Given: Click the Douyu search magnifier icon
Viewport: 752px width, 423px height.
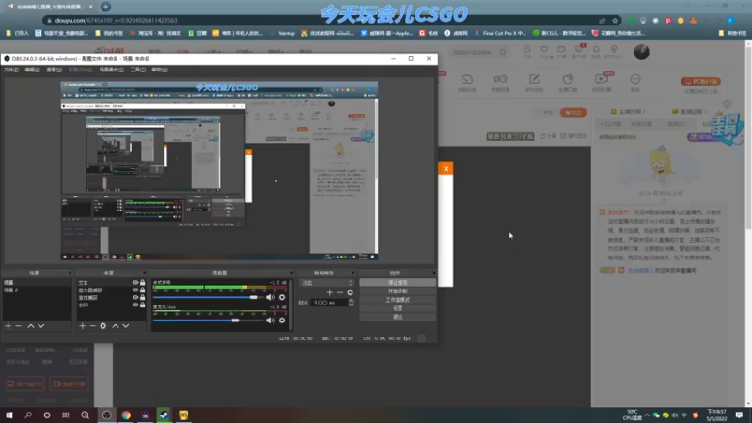Looking at the screenshot, I should (x=503, y=52).
